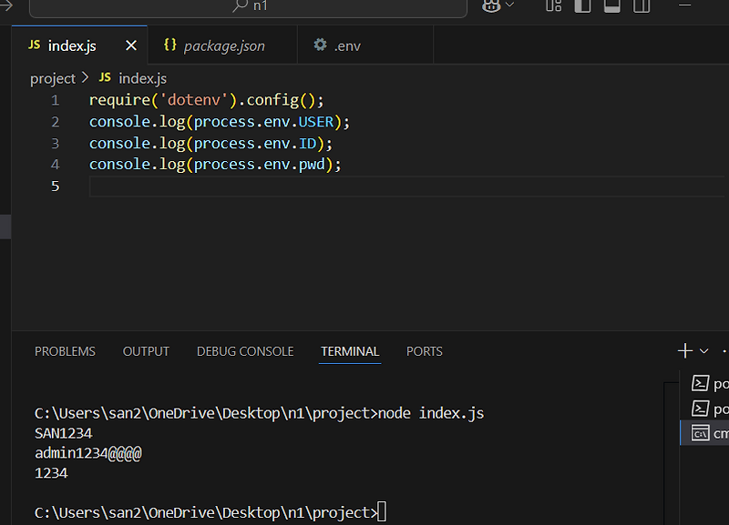Switch to the OUTPUT tab

[146, 351]
